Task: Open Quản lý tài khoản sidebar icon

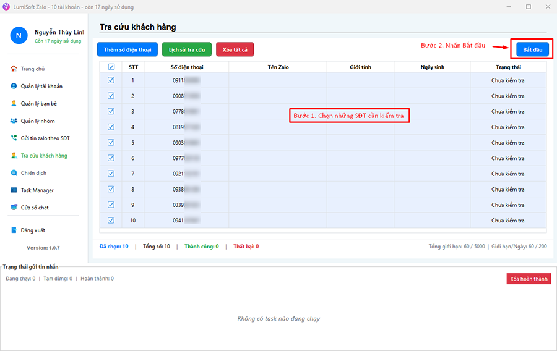Action: (14, 86)
